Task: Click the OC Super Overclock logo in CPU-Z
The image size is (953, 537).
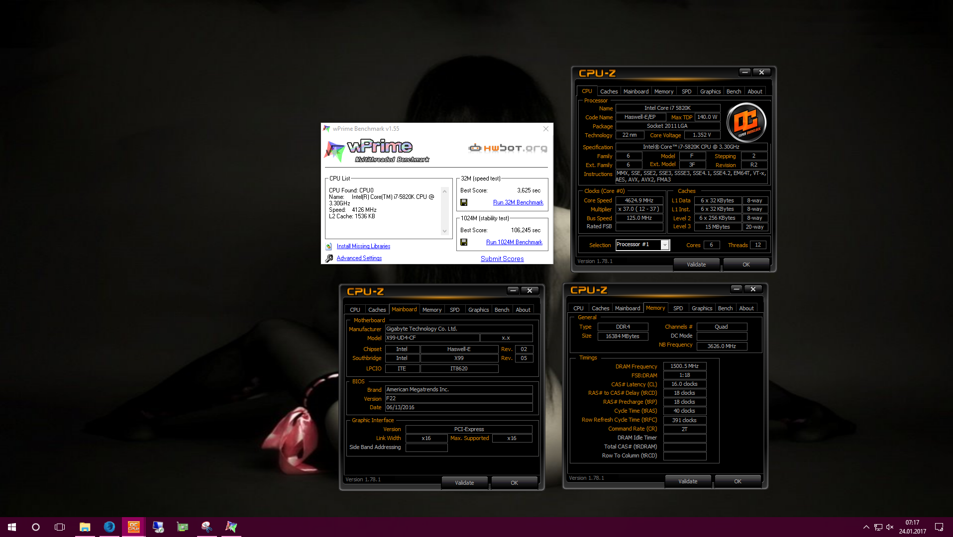Action: 746,122
